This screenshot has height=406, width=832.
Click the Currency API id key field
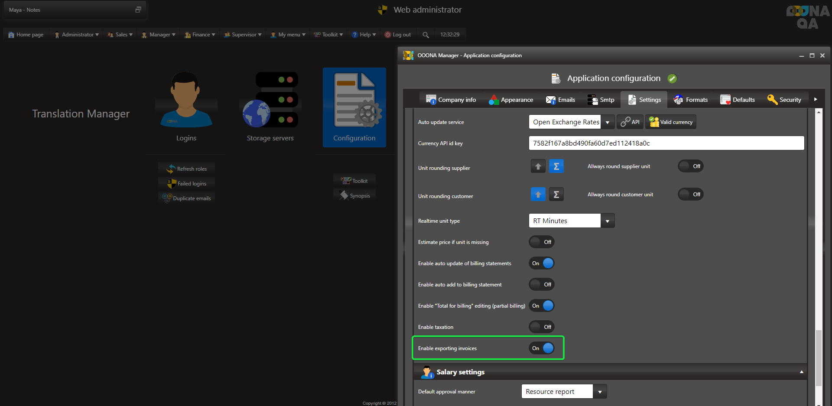[666, 143]
